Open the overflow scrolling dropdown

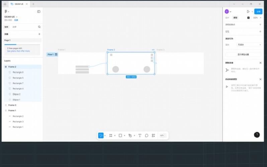point(249,44)
